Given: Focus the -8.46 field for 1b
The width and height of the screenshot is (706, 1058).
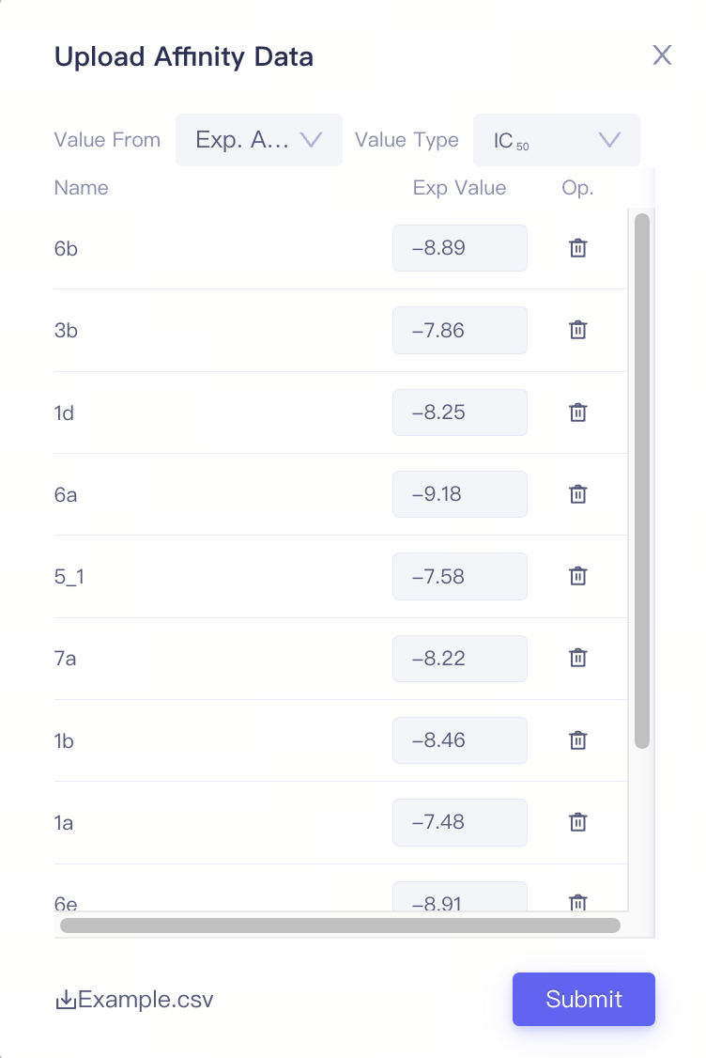Looking at the screenshot, I should click(460, 740).
